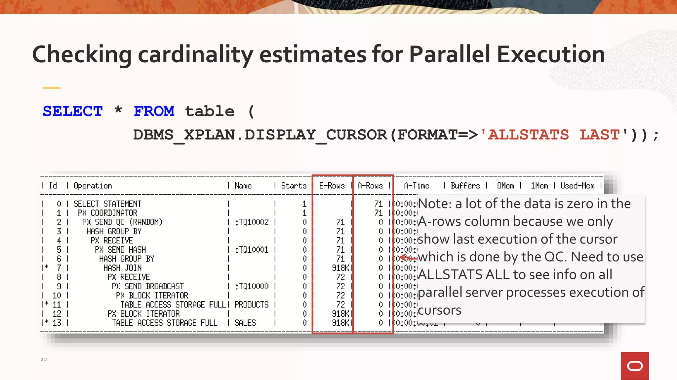Viewport: 677px width, 380px height.
Task: Click the :TQ10000 name cell
Action: (252, 286)
